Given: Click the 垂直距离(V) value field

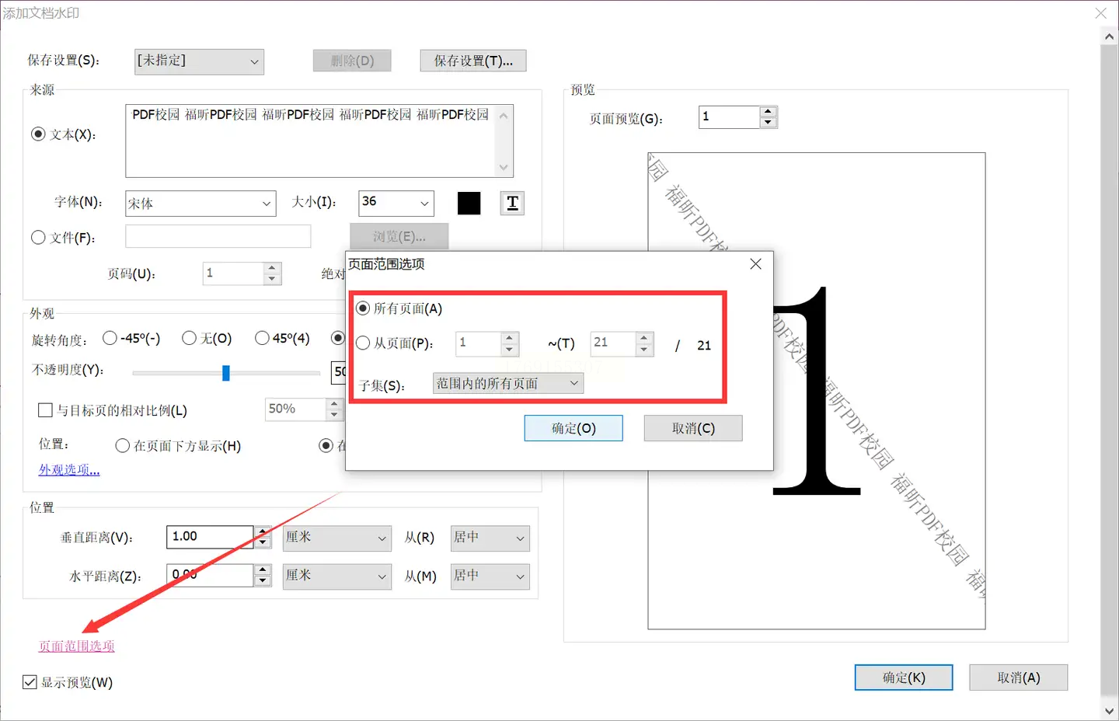Looking at the screenshot, I should click(210, 537).
